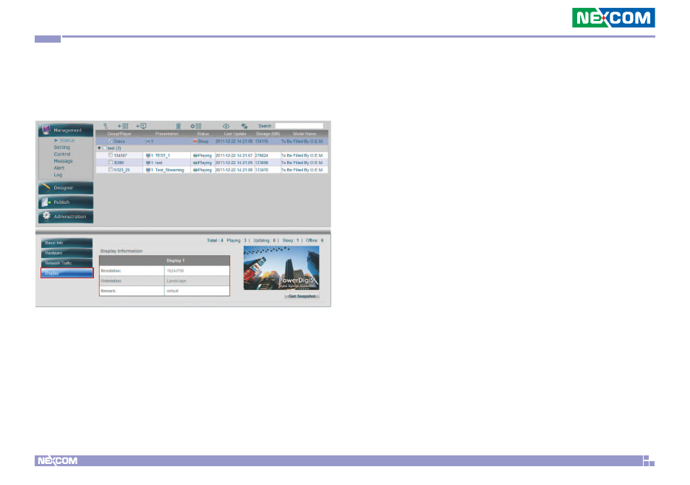Image resolution: width=690 pixels, height=485 pixels.
Task: Click the Designer pencil icon
Action: [46, 187]
